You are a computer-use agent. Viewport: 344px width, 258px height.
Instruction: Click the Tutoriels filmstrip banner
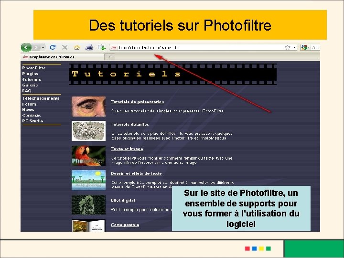[x=172, y=74]
